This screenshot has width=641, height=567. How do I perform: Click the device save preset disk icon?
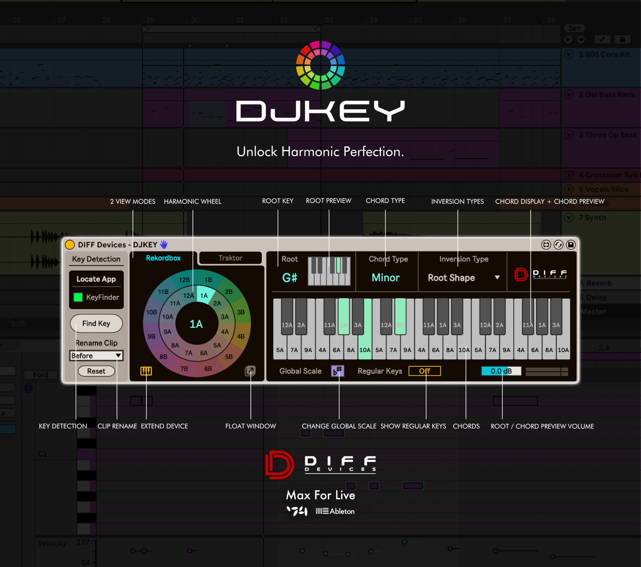(571, 245)
